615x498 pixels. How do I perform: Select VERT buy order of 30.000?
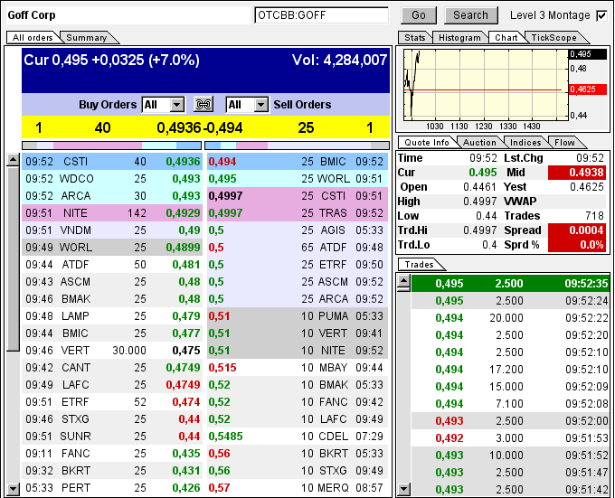[x=112, y=351]
